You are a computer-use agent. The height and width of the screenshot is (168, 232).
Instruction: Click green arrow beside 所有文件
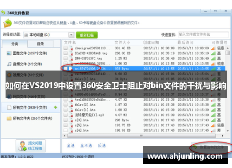pyautogui.click(x=55, y=107)
